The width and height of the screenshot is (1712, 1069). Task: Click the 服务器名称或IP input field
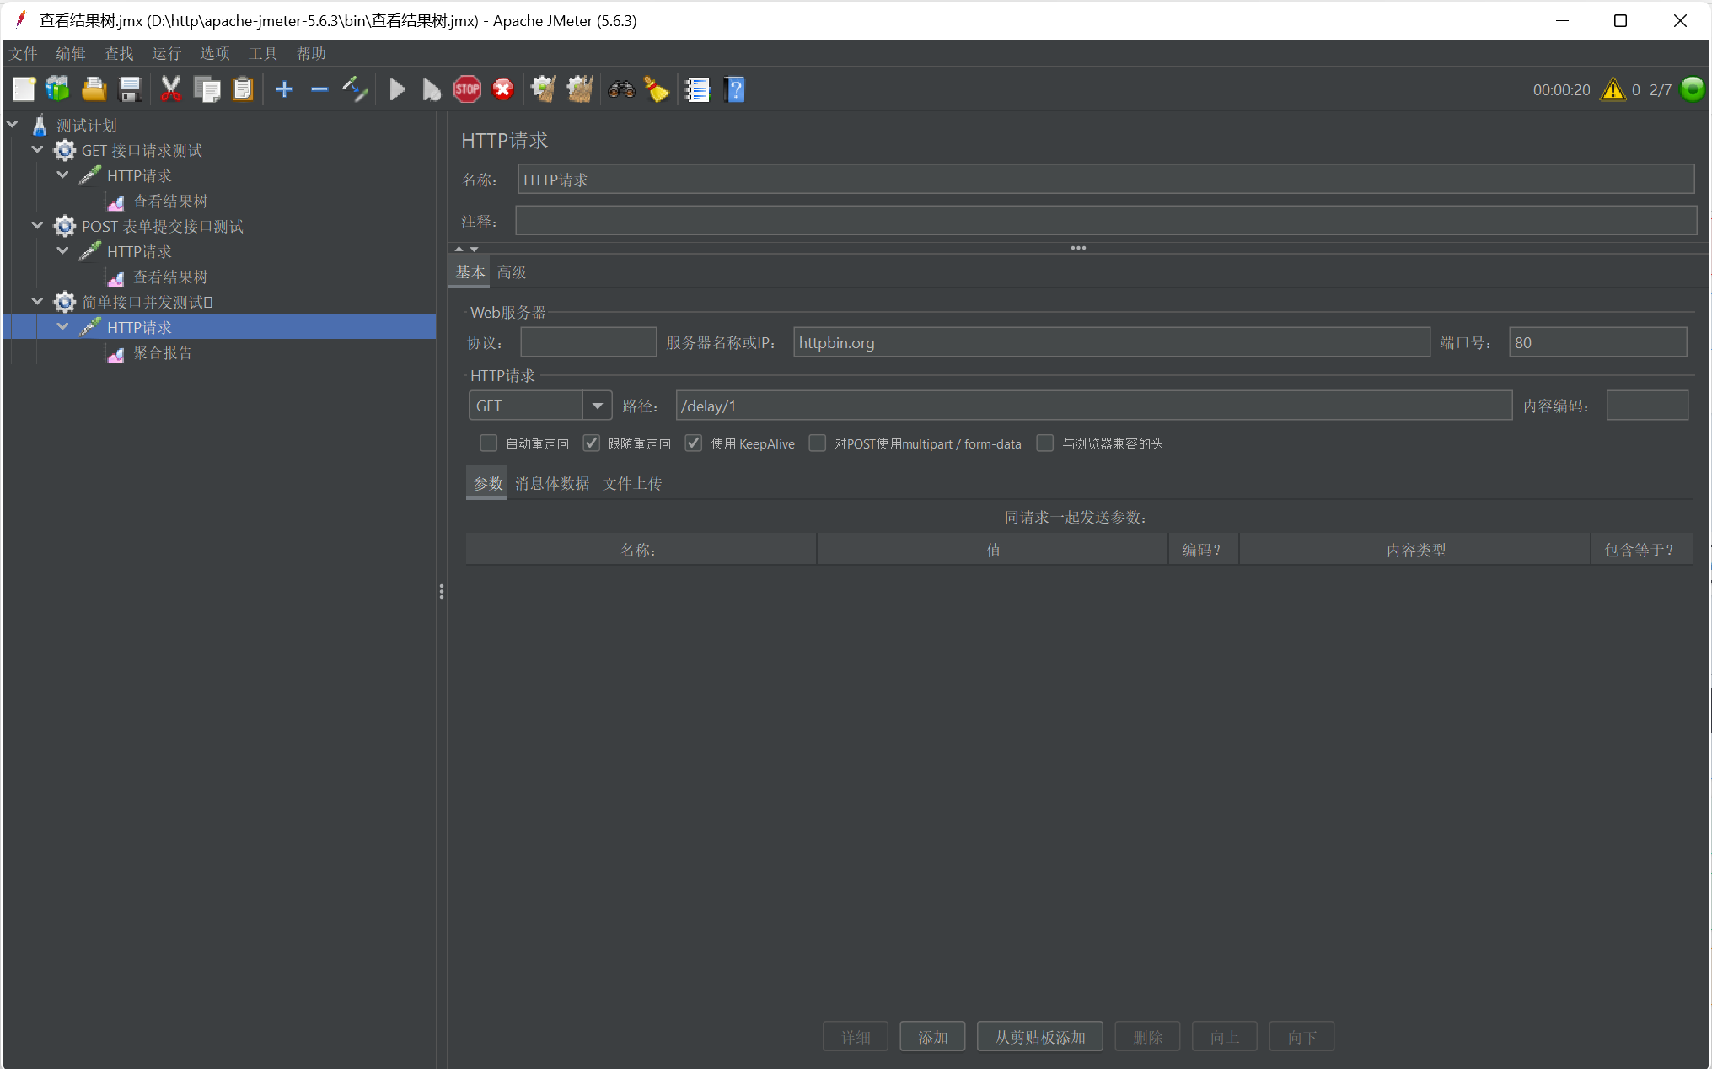click(x=1111, y=342)
